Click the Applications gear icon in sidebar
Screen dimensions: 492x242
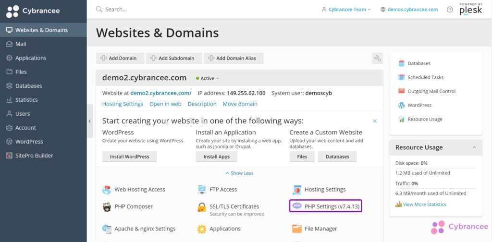pos(10,58)
